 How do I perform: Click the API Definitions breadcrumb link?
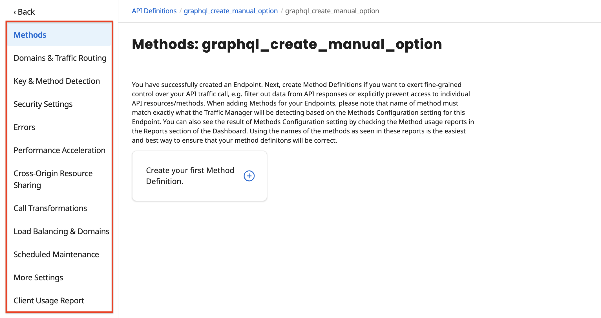(154, 11)
